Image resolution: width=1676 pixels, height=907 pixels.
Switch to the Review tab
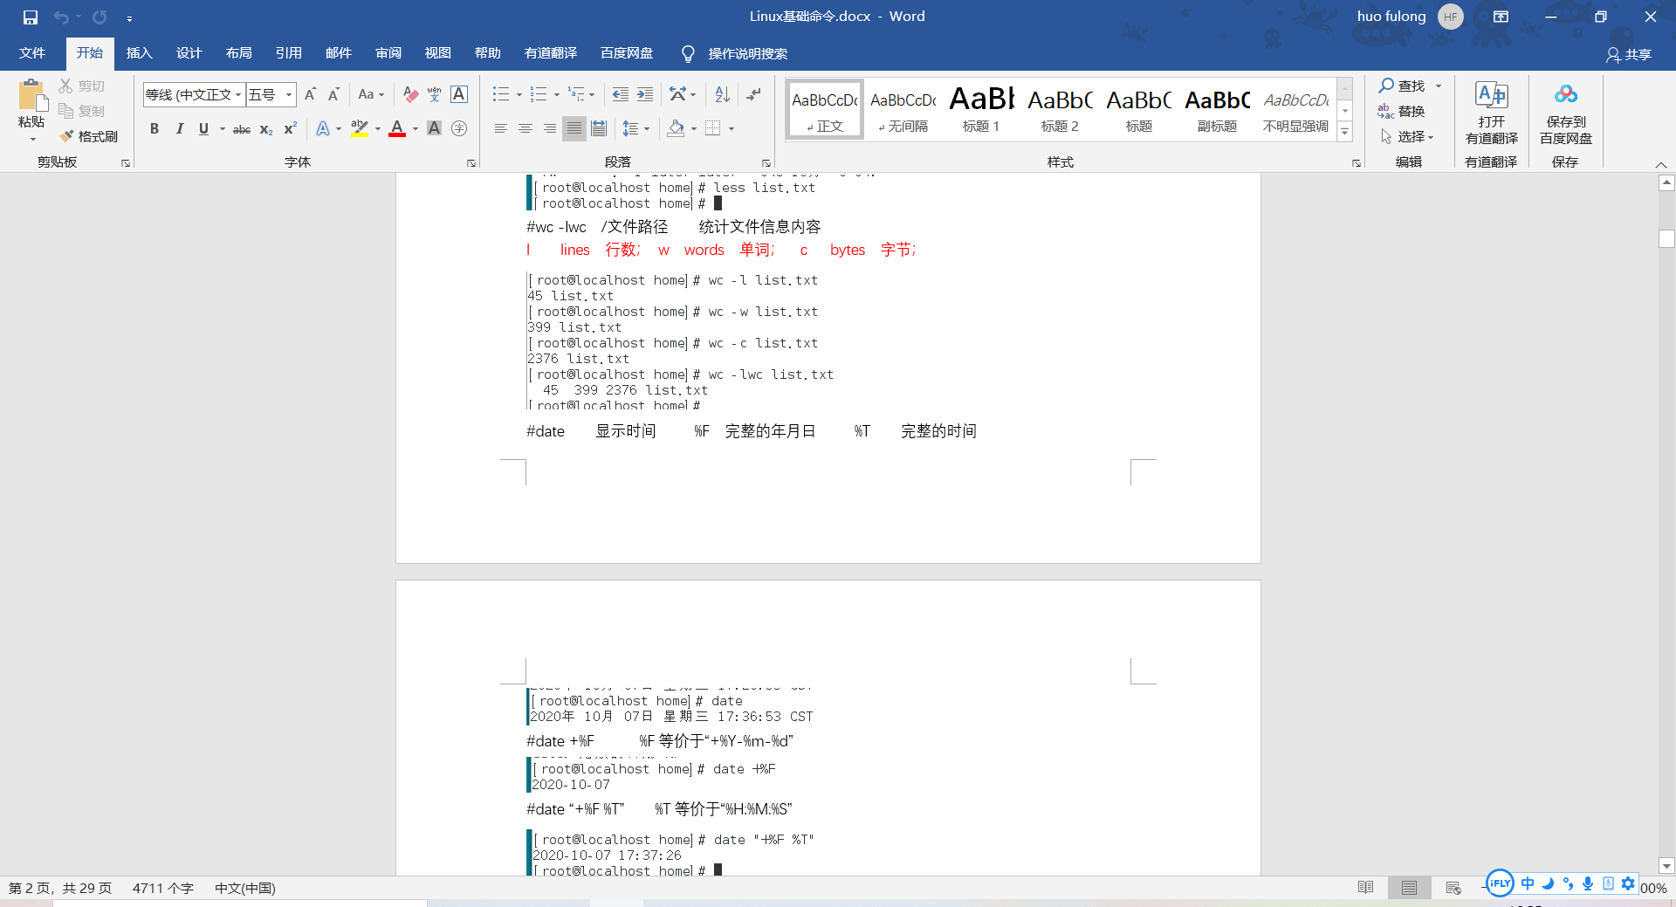point(388,53)
